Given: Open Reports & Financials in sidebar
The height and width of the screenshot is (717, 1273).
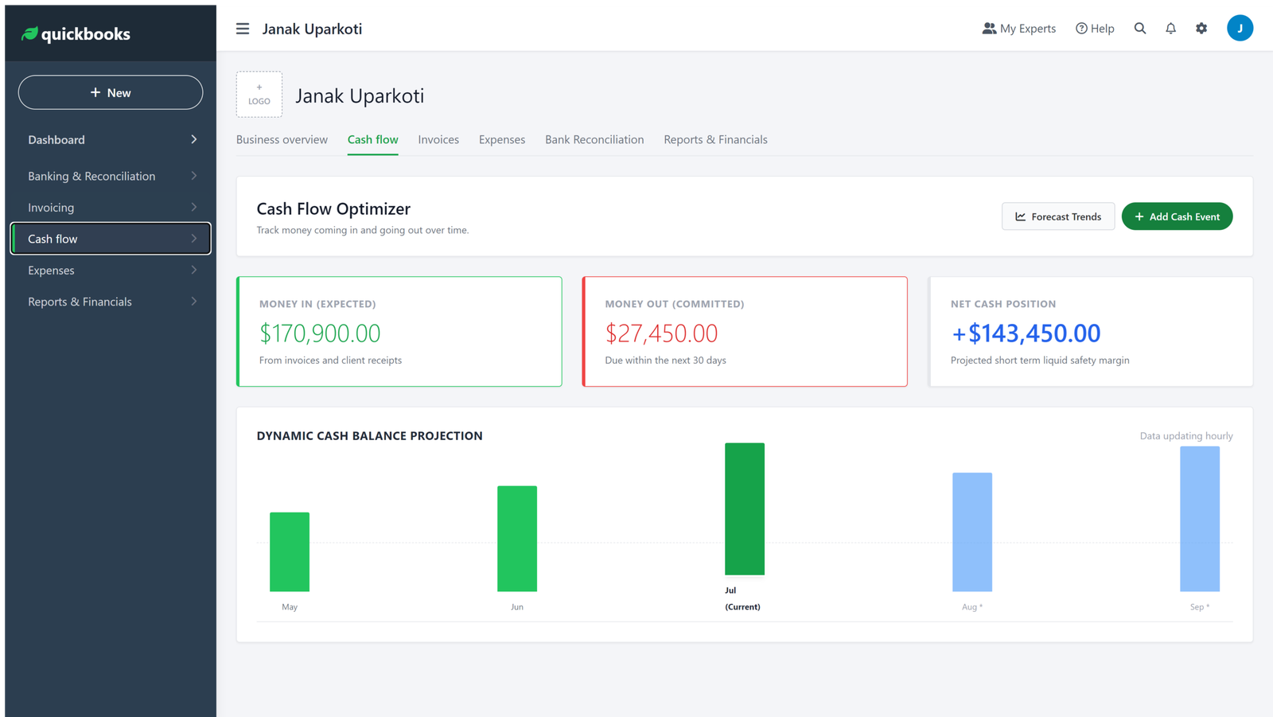Looking at the screenshot, I should (111, 302).
